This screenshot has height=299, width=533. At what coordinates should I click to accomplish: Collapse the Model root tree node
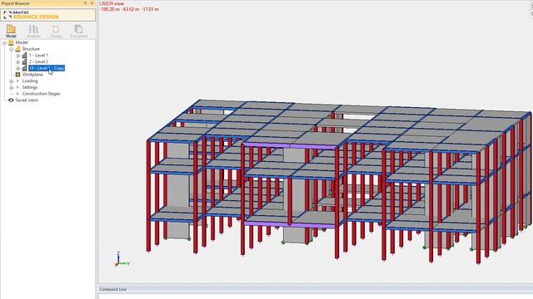4,42
